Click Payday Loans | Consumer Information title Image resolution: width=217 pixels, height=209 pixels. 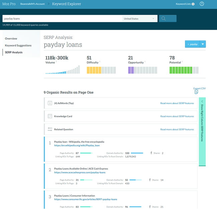74,196
